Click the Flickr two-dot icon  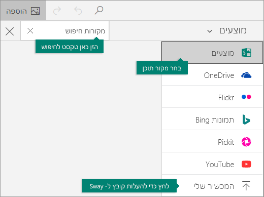(x=246, y=97)
